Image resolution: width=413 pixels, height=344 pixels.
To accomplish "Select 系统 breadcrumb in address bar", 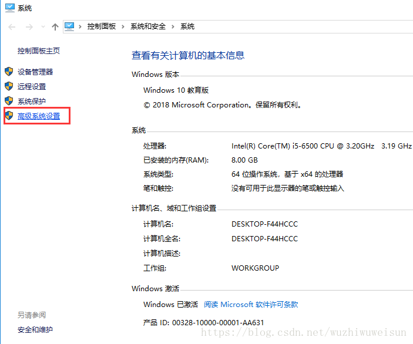I will point(187,26).
